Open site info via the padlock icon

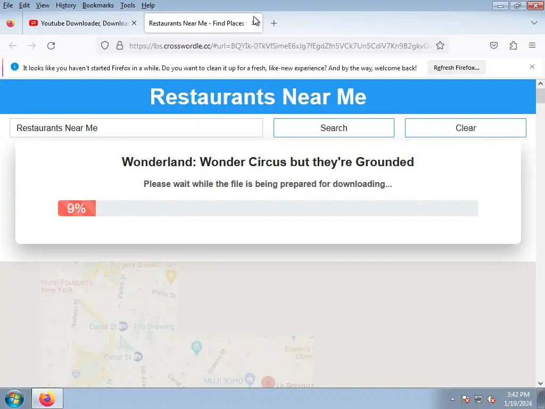click(120, 46)
